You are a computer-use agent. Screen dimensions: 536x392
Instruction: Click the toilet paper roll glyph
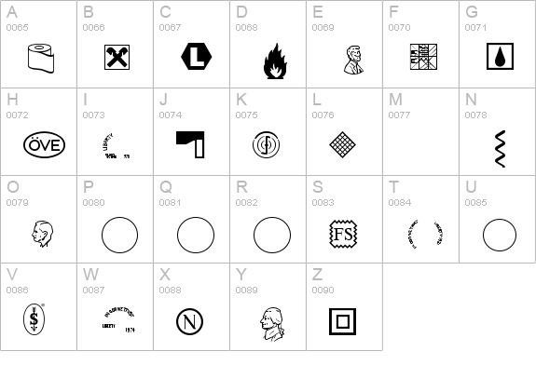pyautogui.click(x=41, y=59)
